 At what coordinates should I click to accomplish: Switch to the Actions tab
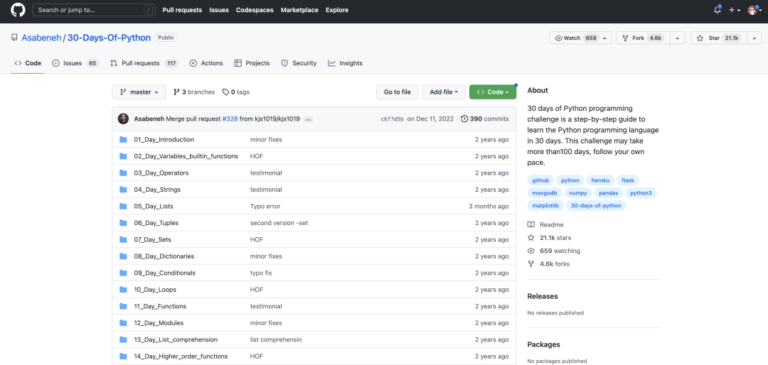click(206, 63)
